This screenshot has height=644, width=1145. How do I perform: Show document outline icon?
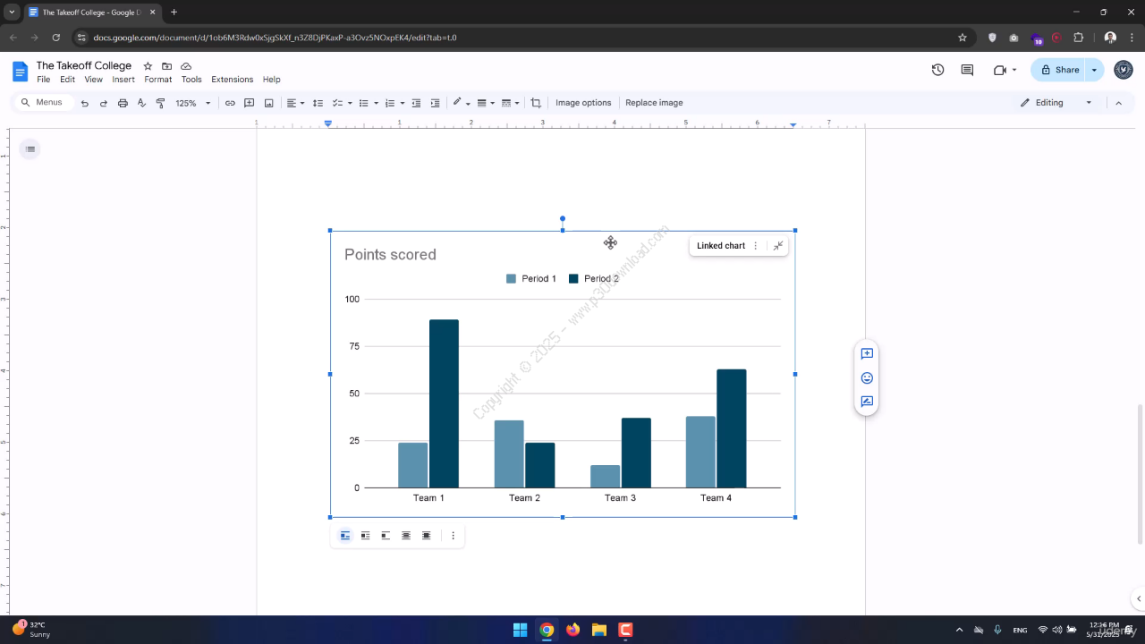pos(30,148)
